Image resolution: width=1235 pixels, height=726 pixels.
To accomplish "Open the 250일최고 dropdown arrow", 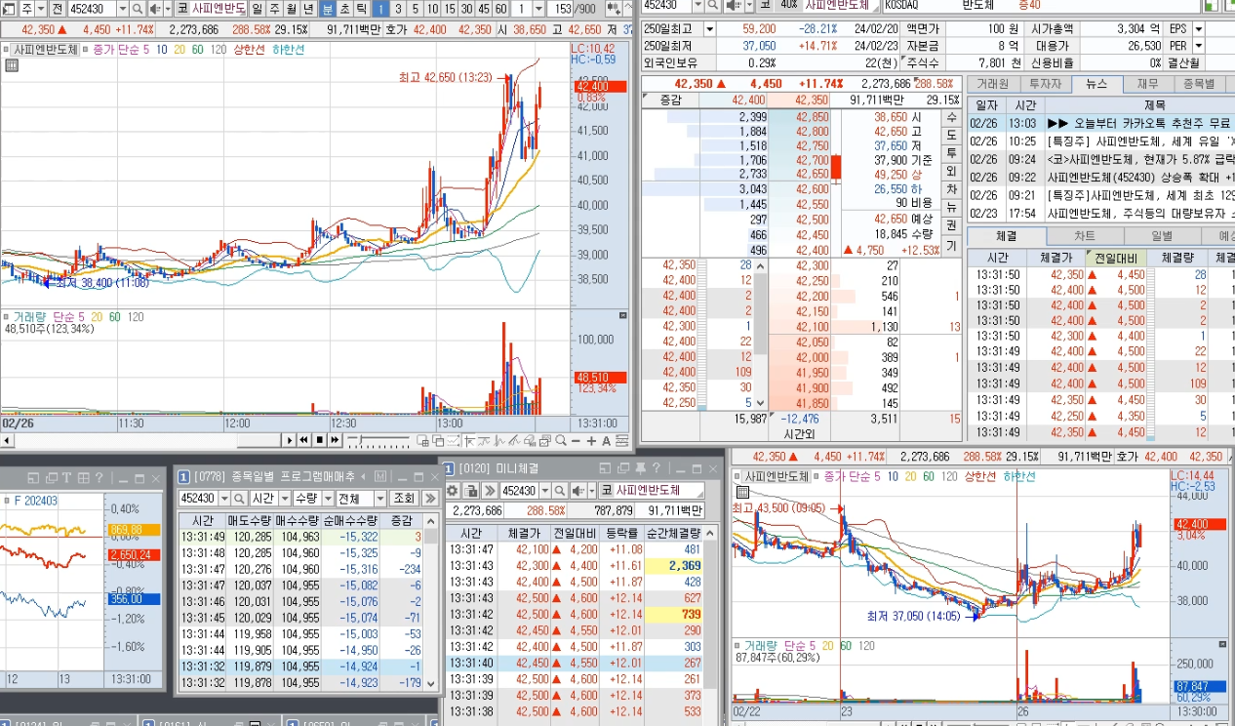I will [x=709, y=29].
